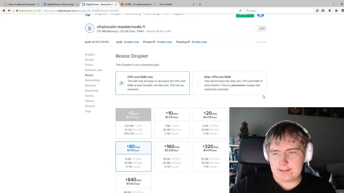Enable Private IP via its Enable now link
The height and width of the screenshot is (193, 344).
click(165, 42)
